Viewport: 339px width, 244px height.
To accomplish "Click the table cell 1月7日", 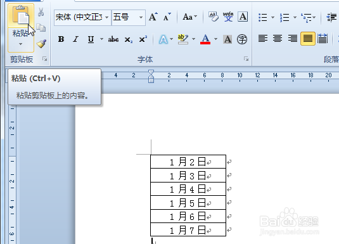I will [188, 229].
